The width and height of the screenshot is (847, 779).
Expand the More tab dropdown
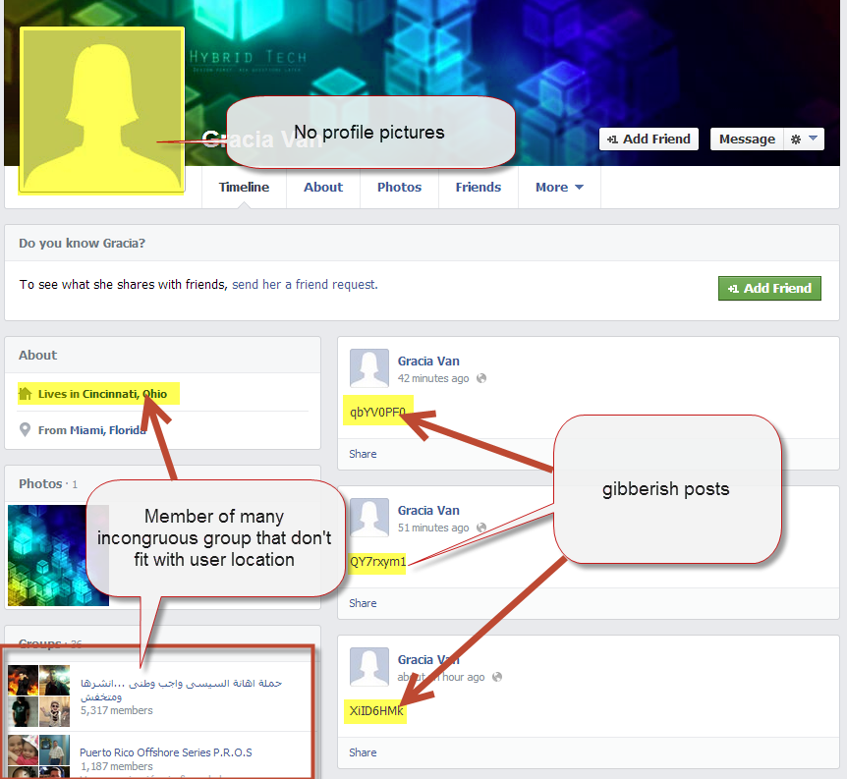tap(559, 188)
